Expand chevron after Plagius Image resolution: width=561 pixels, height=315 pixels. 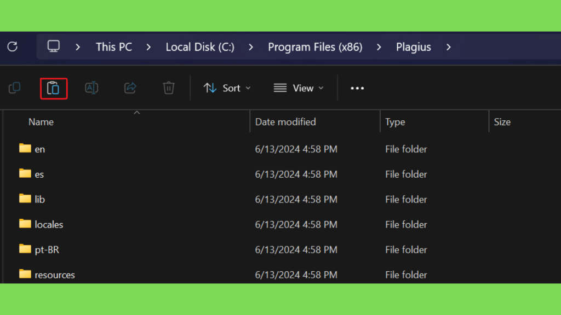tap(449, 47)
